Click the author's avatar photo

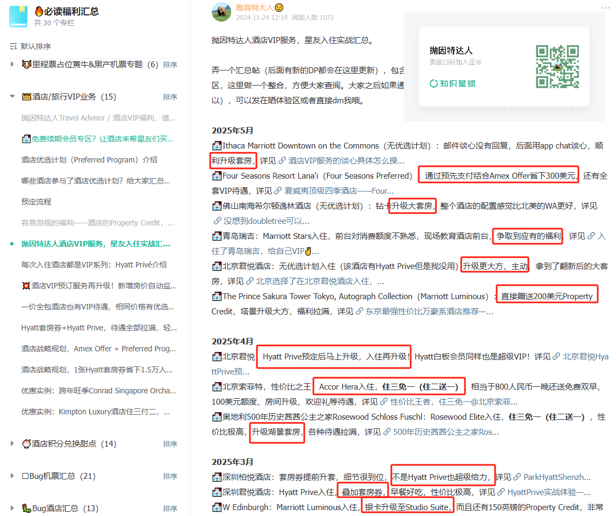[x=221, y=12]
